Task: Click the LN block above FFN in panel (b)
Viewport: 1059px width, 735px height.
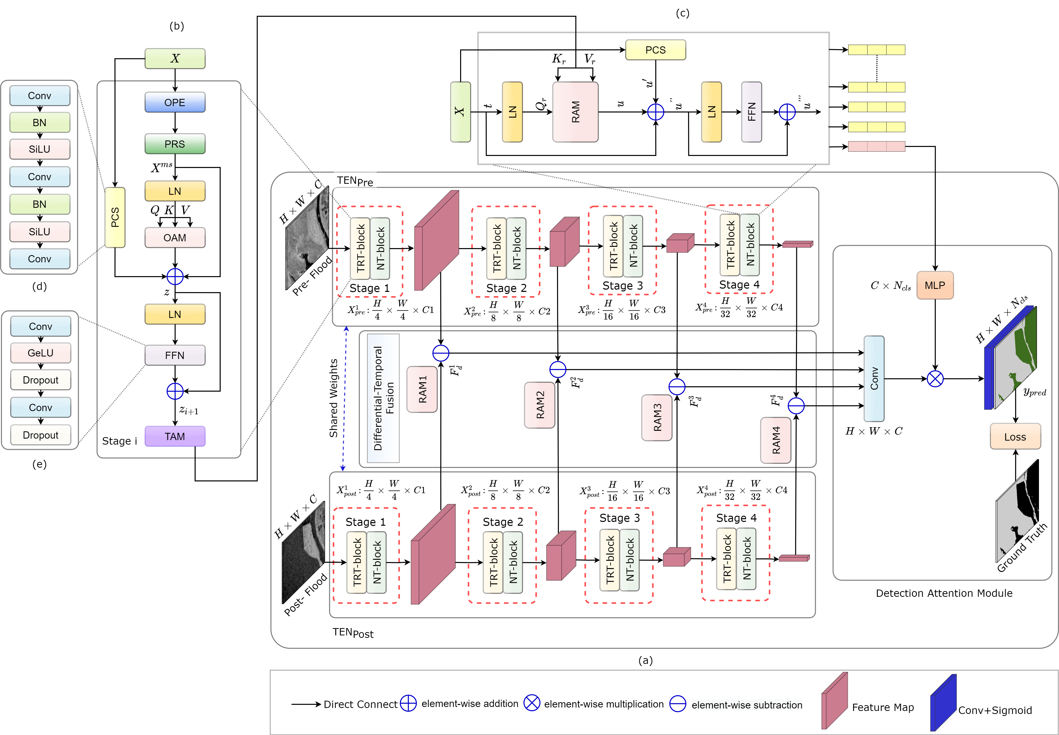Action: [x=175, y=314]
